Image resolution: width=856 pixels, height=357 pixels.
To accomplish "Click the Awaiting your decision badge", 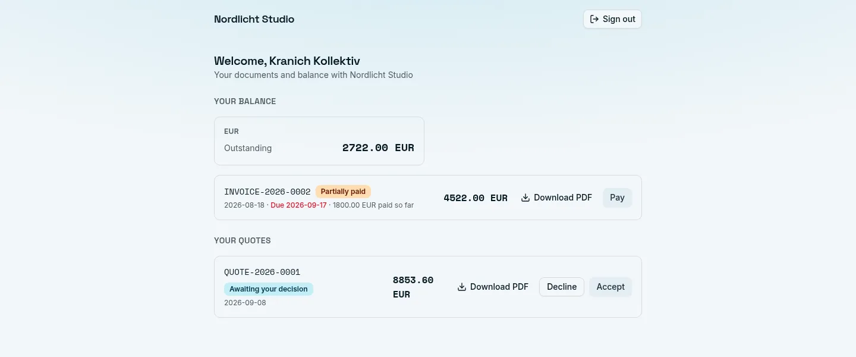I will [269, 289].
